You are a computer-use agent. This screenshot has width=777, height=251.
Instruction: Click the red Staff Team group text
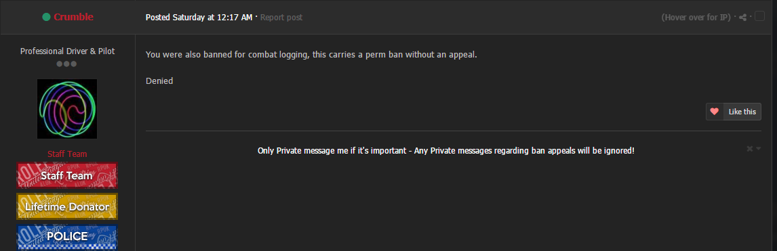coord(67,154)
